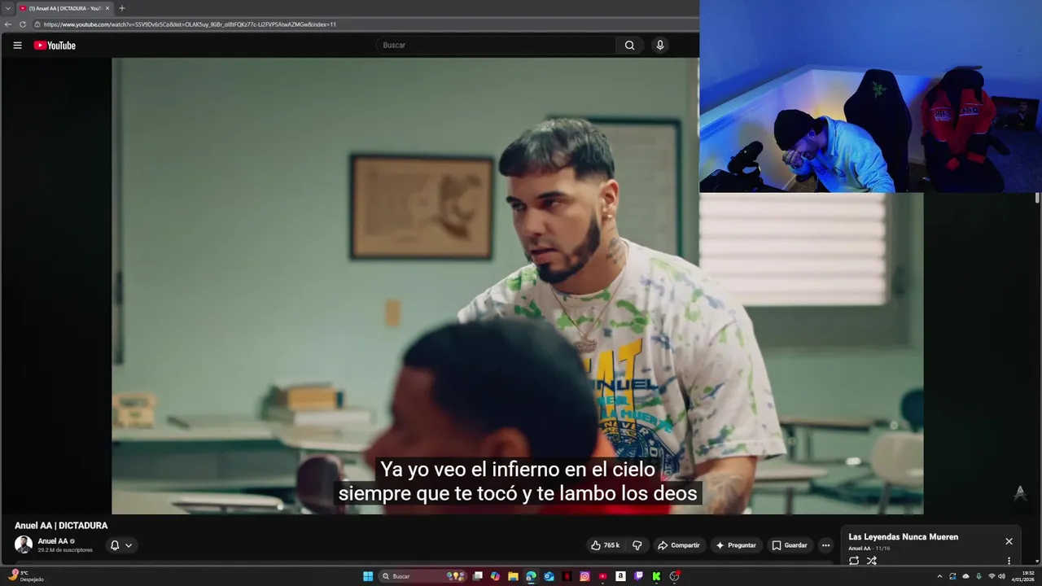Click the Compartir share button
The image size is (1042, 586).
pyautogui.click(x=679, y=545)
